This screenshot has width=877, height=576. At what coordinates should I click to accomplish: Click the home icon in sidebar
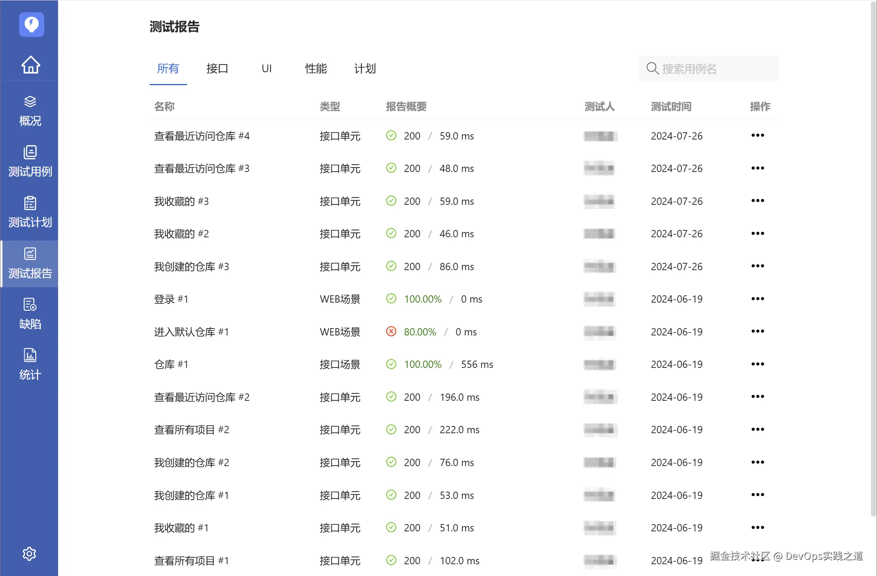30,64
